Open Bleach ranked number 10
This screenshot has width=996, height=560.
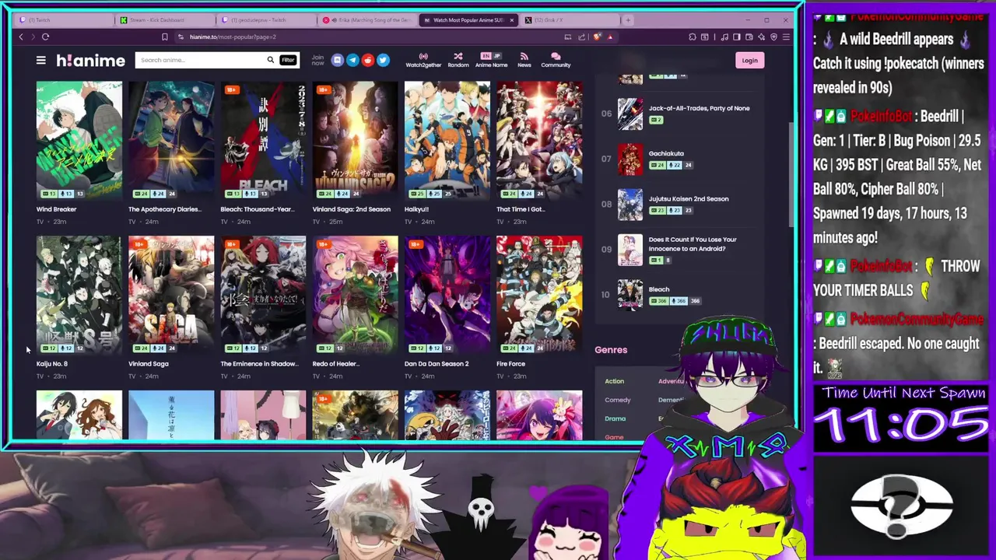(x=658, y=289)
